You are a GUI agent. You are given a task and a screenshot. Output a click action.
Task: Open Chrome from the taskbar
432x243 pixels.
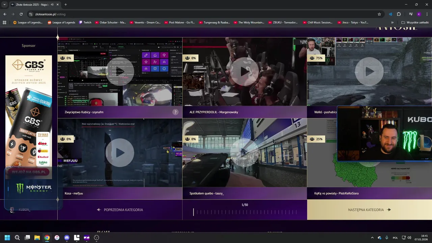point(47,238)
